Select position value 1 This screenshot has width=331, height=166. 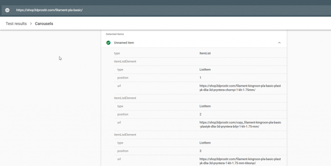pyautogui.click(x=200, y=78)
